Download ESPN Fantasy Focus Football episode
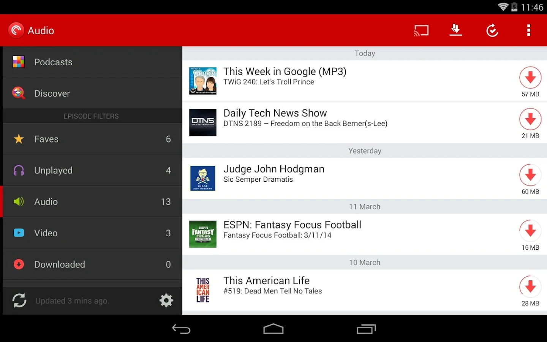547x342 pixels. point(530,231)
